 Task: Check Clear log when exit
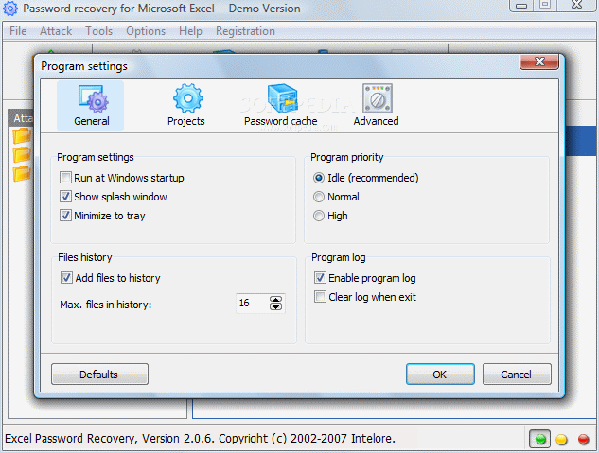point(320,297)
